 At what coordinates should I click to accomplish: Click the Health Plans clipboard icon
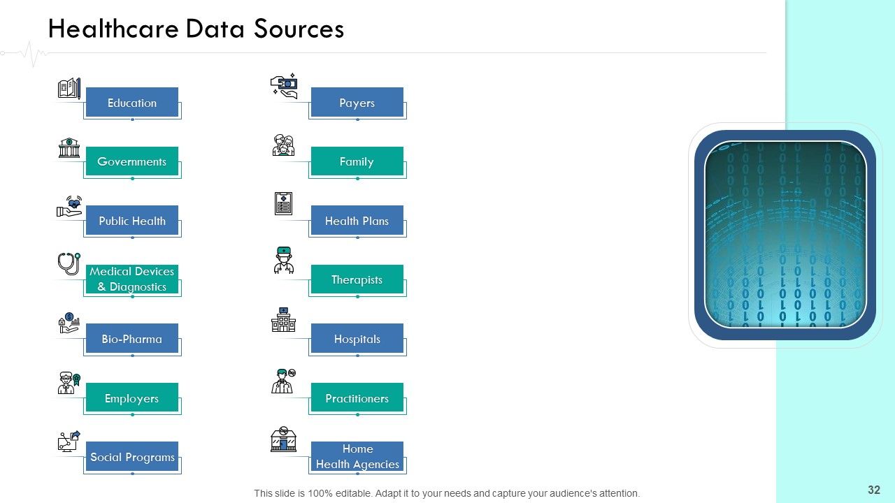[283, 204]
